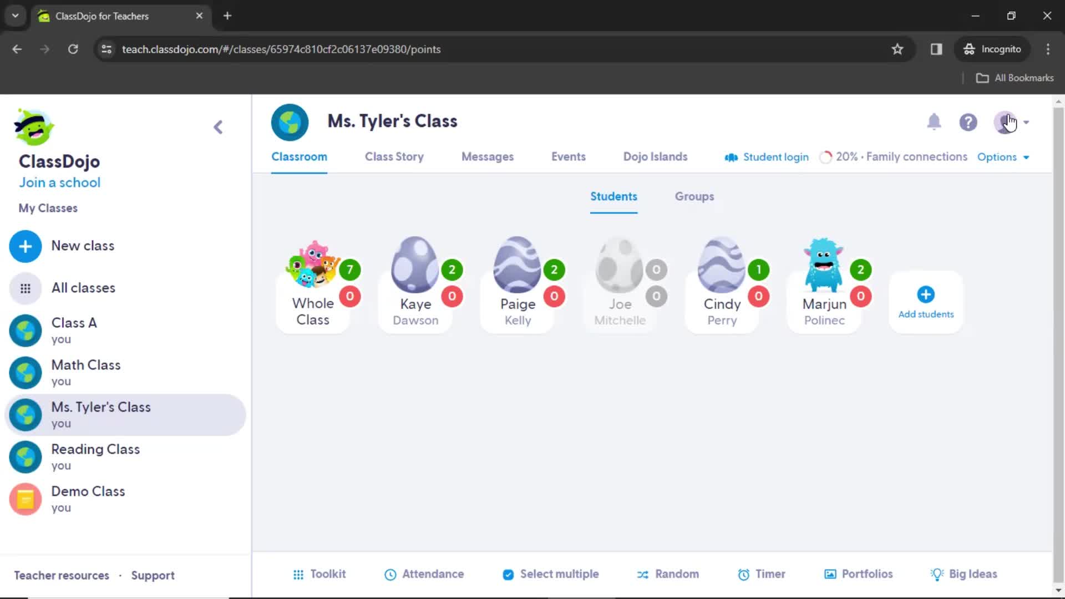This screenshot has height=599, width=1065.
Task: Switch to Events tab
Action: (569, 156)
